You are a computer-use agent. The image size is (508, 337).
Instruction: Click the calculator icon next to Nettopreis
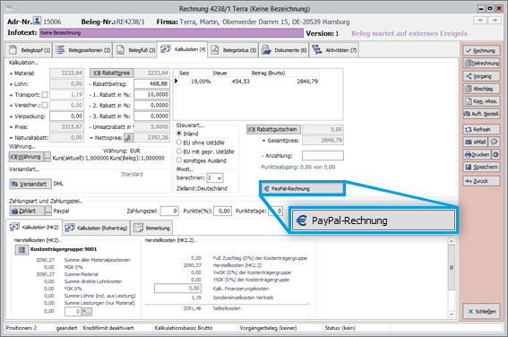click(x=129, y=138)
